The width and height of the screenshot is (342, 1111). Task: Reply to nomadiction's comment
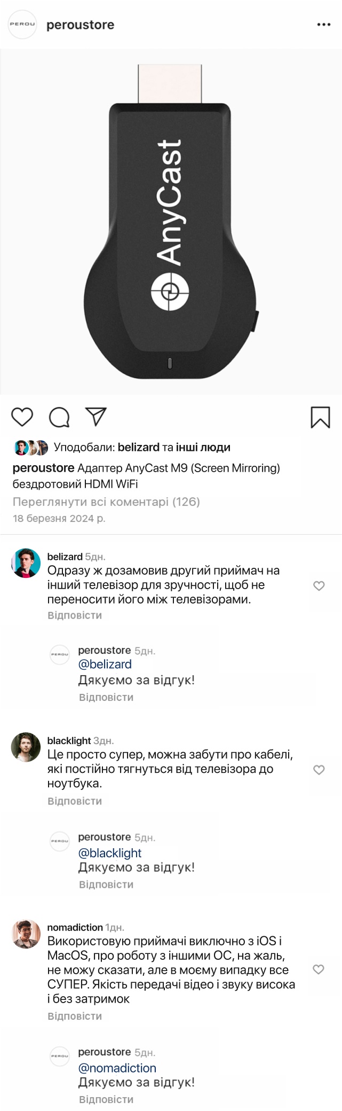tap(75, 1016)
